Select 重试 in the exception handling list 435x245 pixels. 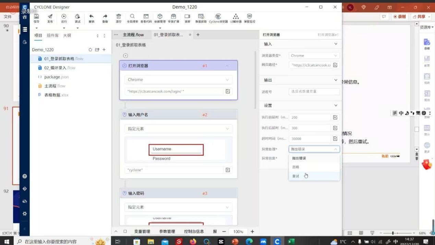click(x=296, y=176)
